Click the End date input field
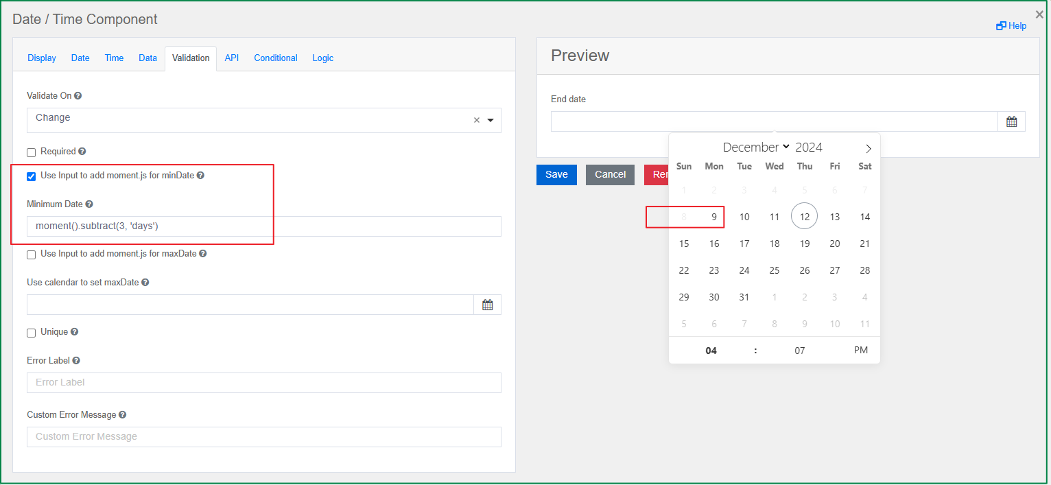 775,121
